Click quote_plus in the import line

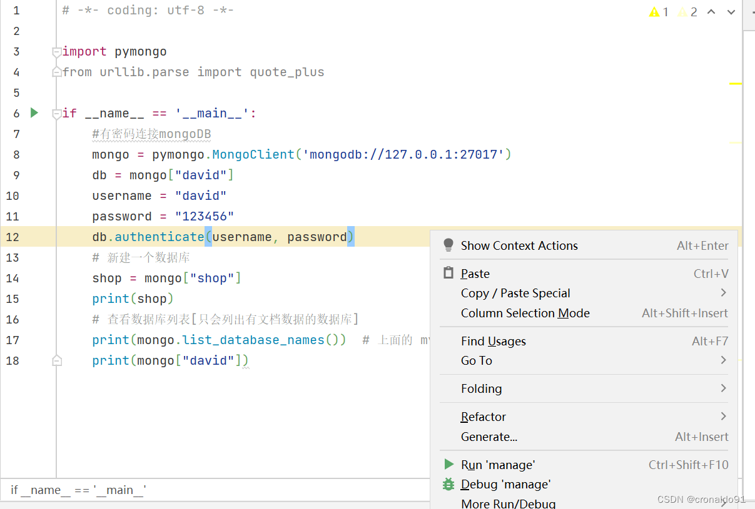[287, 72]
